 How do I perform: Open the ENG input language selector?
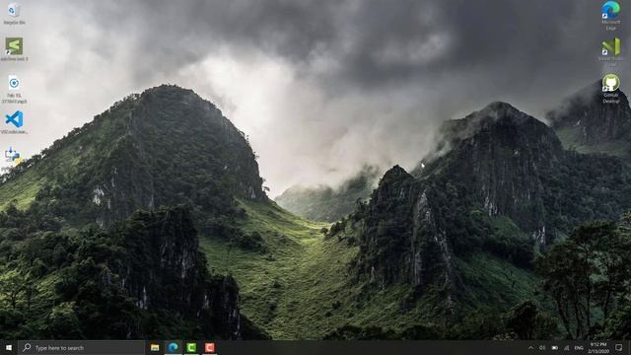pos(579,347)
